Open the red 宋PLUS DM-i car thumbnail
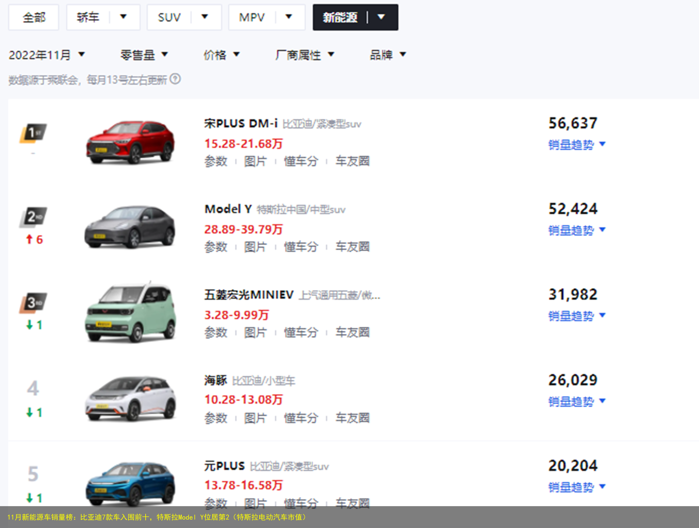The width and height of the screenshot is (699, 528). point(130,143)
